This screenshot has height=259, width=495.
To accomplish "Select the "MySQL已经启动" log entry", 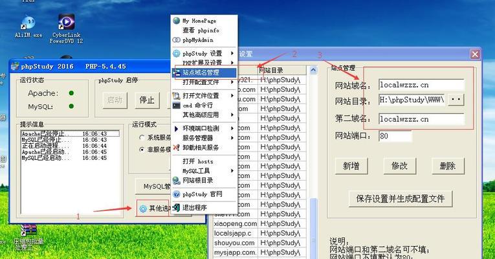I will click(71, 158).
